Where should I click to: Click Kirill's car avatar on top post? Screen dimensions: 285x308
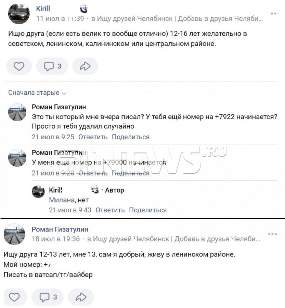click(x=19, y=14)
